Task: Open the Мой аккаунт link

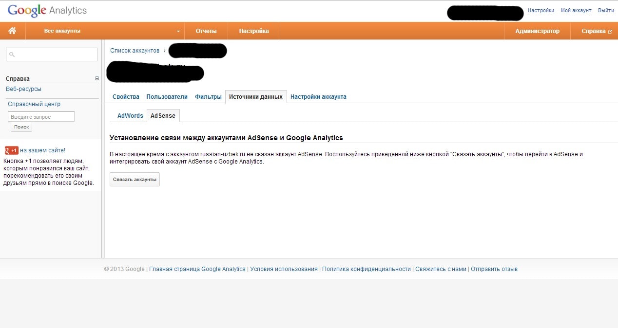Action: point(576,10)
